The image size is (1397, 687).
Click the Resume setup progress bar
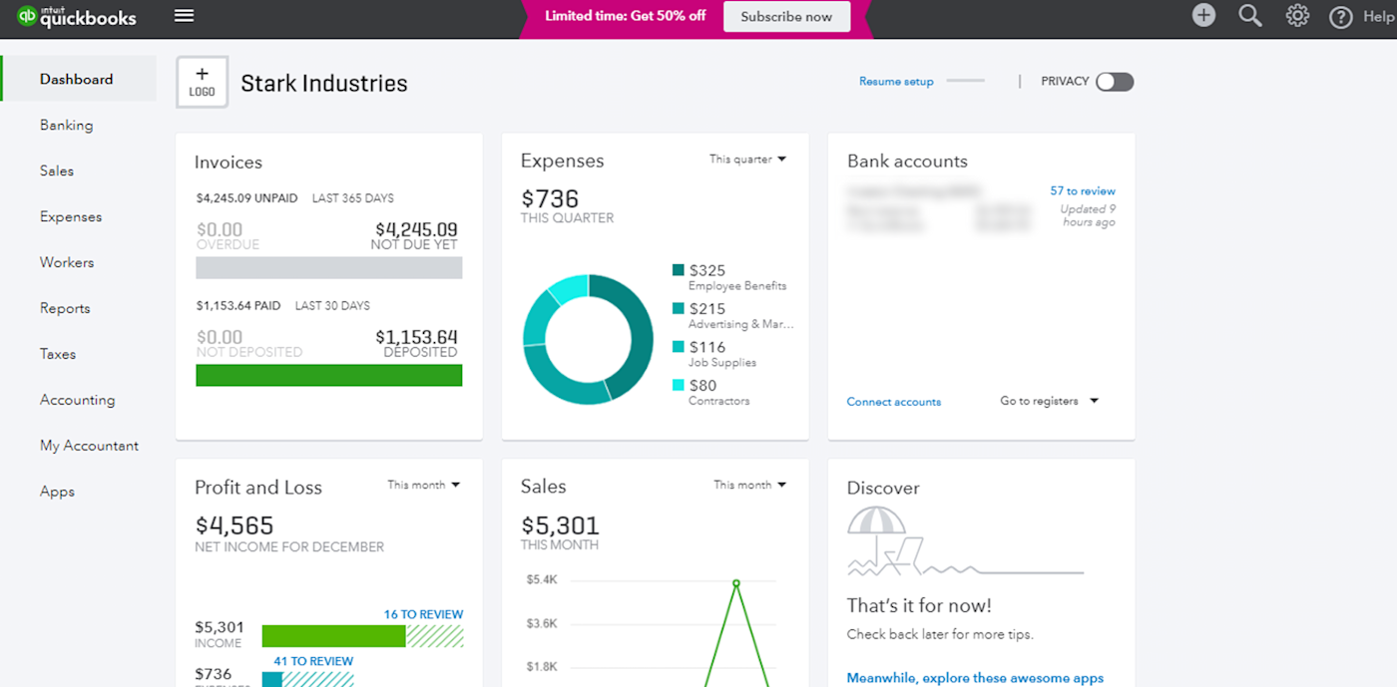(x=964, y=82)
